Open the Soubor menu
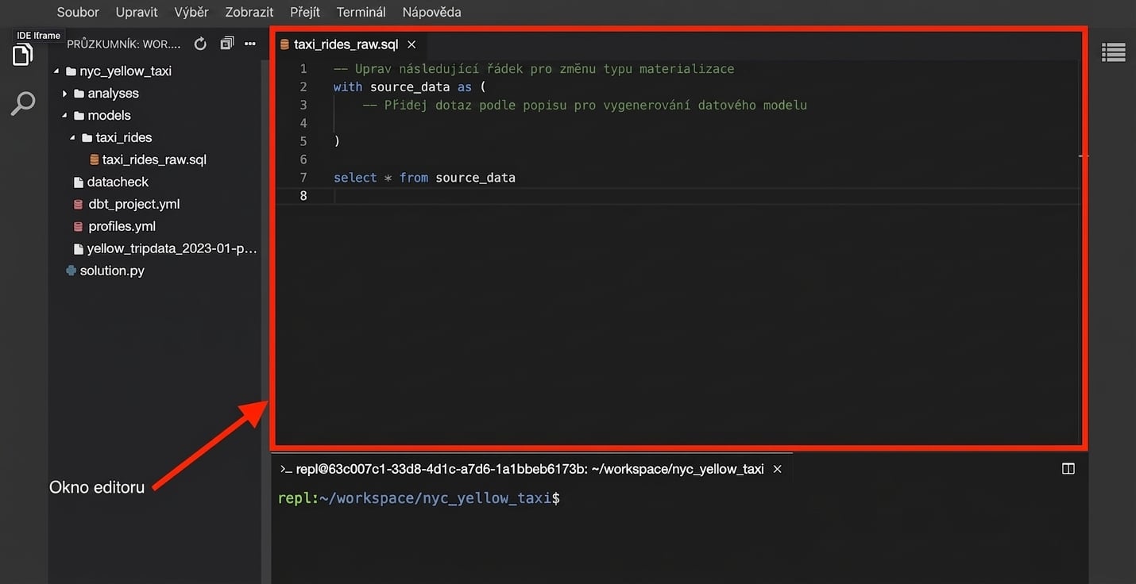Viewport: 1136px width, 584px height. pos(78,12)
